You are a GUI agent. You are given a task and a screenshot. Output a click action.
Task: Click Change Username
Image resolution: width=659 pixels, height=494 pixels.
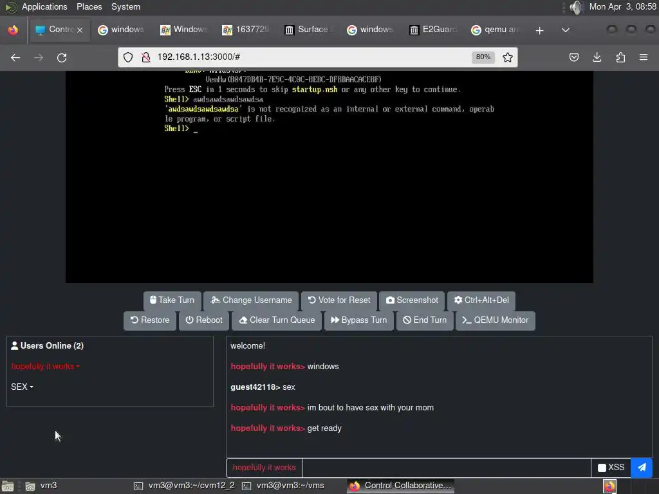(x=251, y=300)
